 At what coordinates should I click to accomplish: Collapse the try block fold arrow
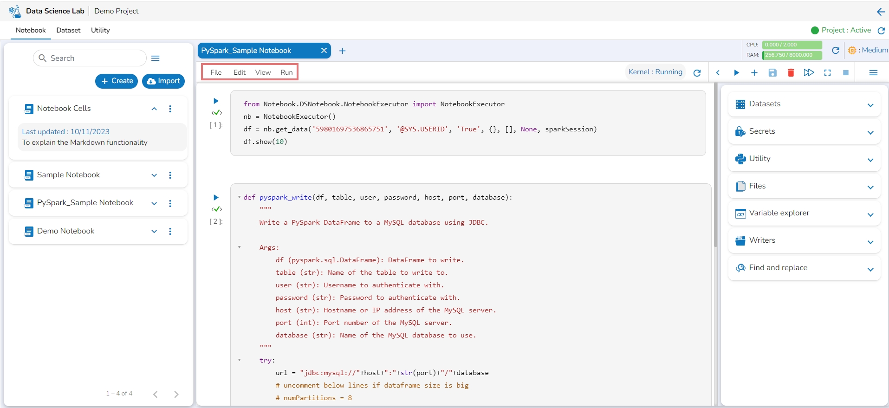pyautogui.click(x=240, y=360)
